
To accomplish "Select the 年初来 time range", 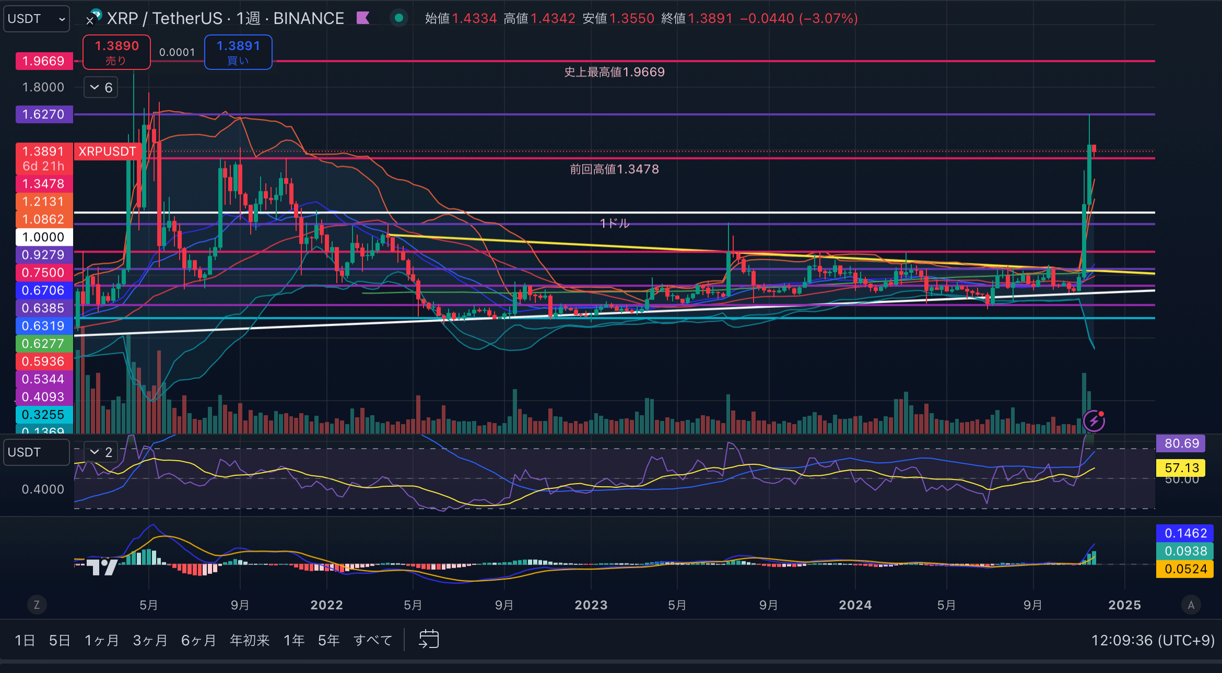I will tap(250, 640).
